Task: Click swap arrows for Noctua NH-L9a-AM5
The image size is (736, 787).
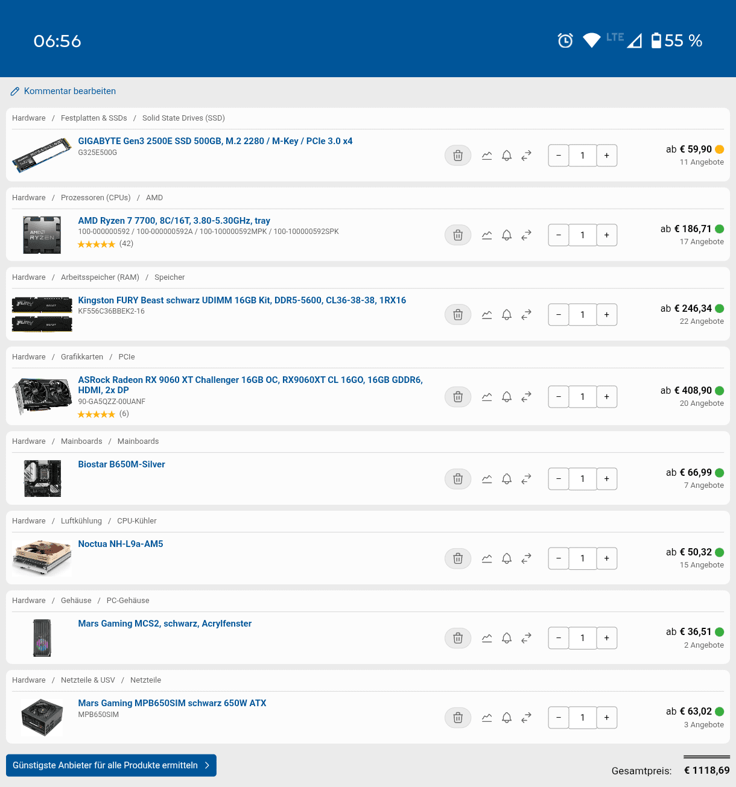Action: [526, 558]
